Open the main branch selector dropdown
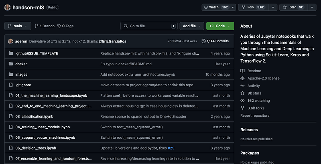The image size is (321, 164). click(x=18, y=26)
